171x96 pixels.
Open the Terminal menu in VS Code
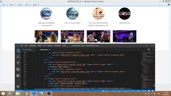(57, 46)
